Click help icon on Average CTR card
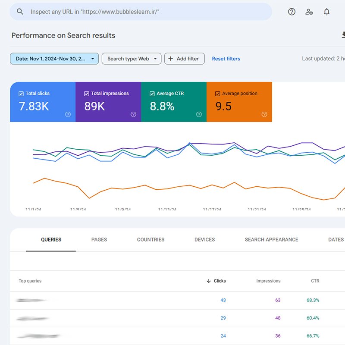This screenshot has height=345, width=345. click(199, 114)
